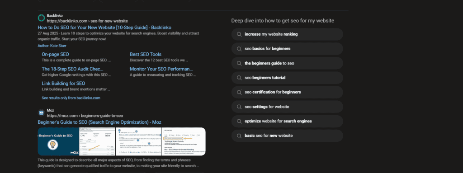
Task: Open 'How to Do SEO for Your New Website' result
Action: click(x=103, y=28)
